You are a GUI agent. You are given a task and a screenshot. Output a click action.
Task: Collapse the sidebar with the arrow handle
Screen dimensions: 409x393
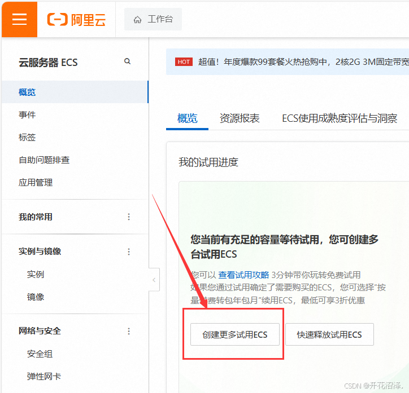pos(154,280)
